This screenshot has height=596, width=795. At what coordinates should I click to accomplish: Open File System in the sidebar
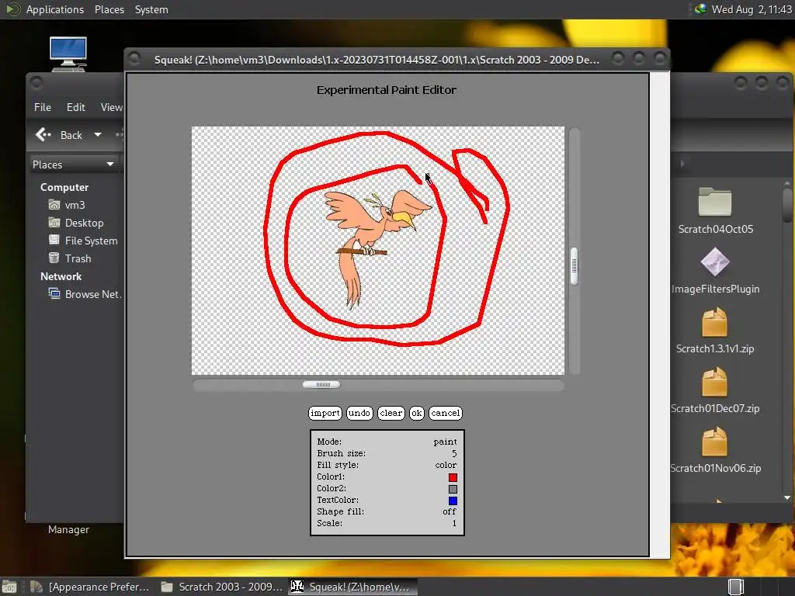tap(92, 241)
